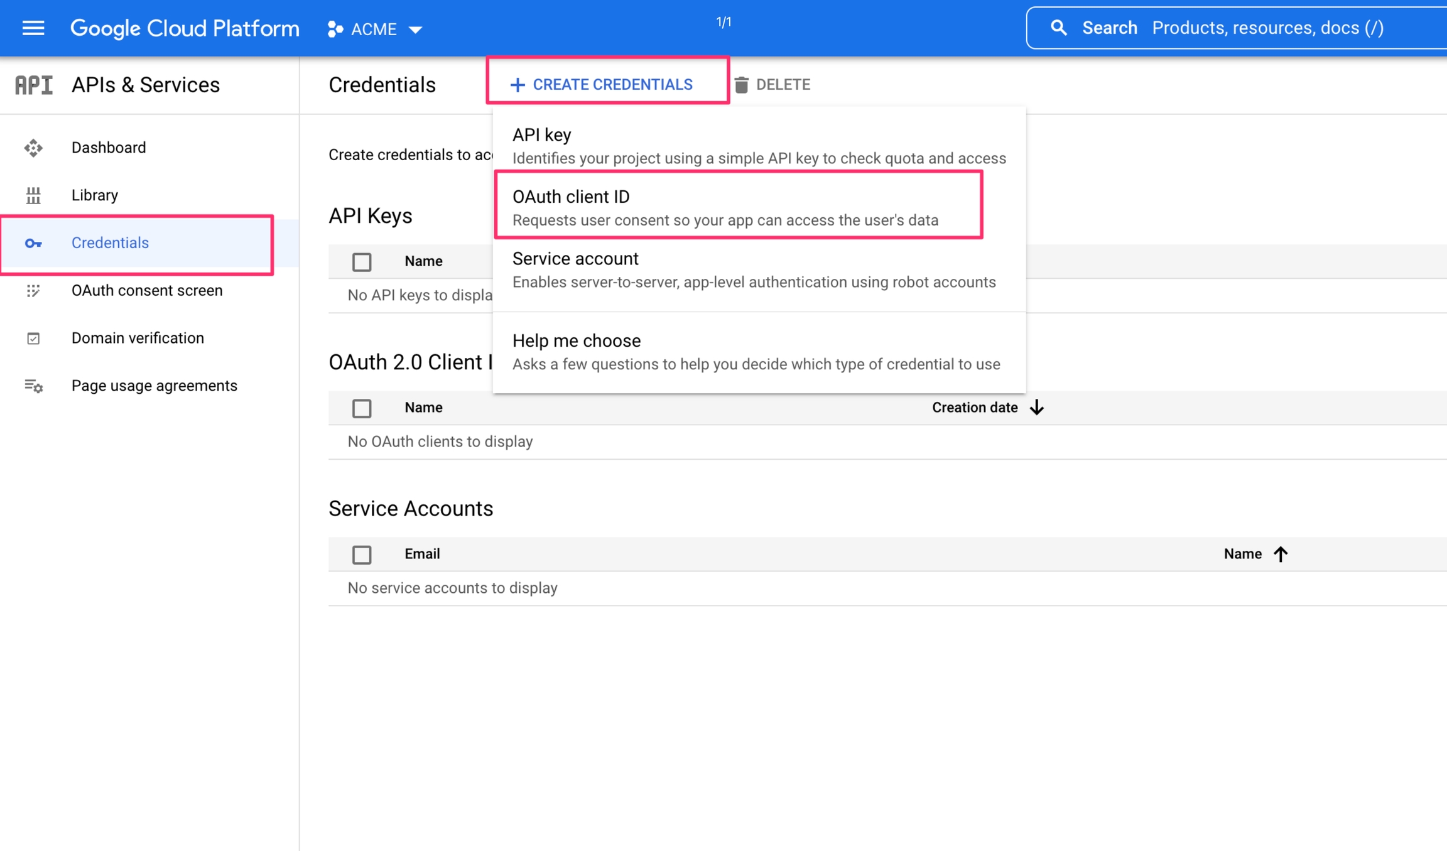
Task: Click the Library grid icon
Action: pyautogui.click(x=33, y=195)
